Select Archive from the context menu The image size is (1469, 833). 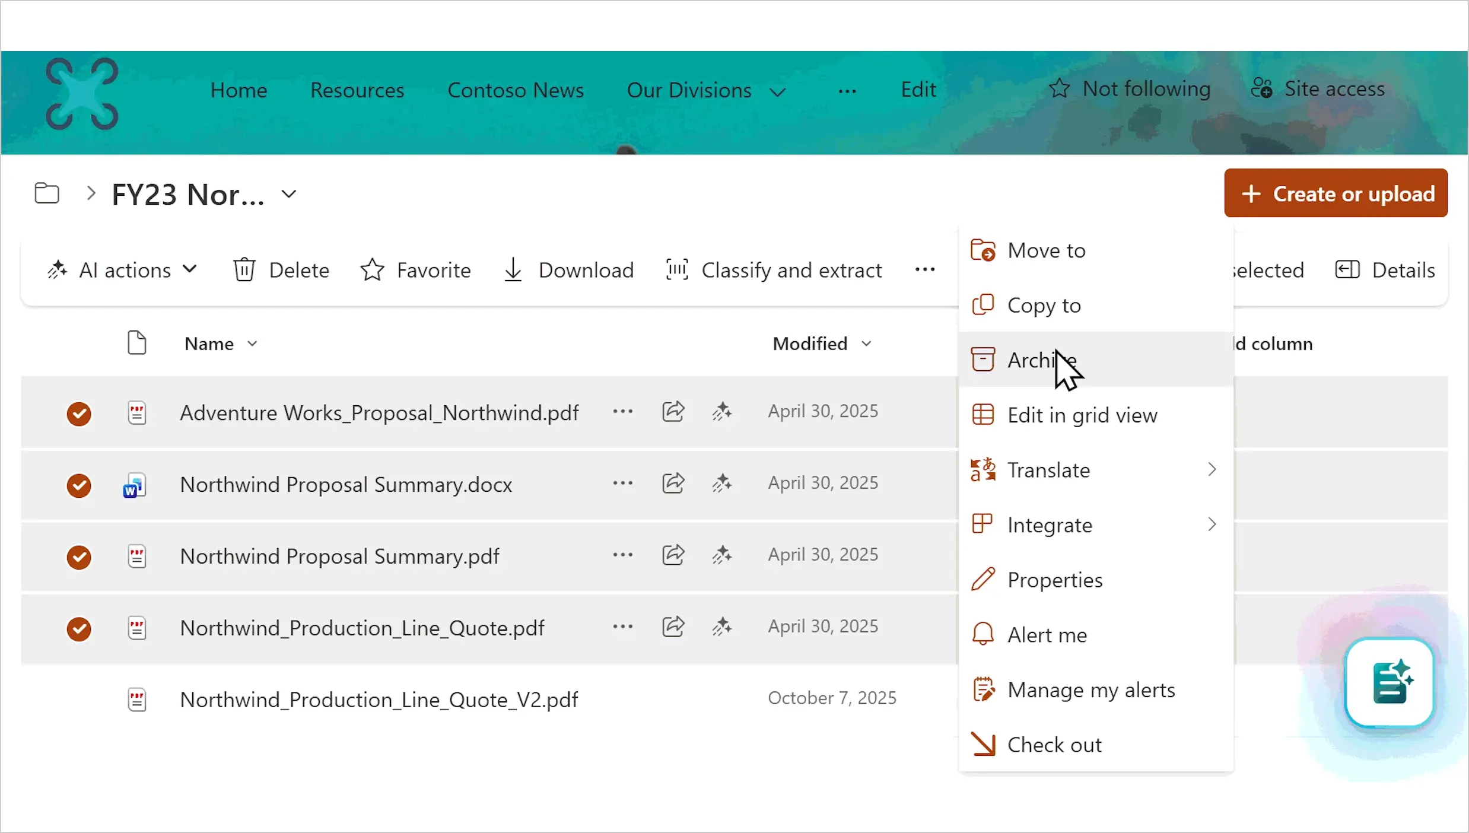pyautogui.click(x=1042, y=360)
